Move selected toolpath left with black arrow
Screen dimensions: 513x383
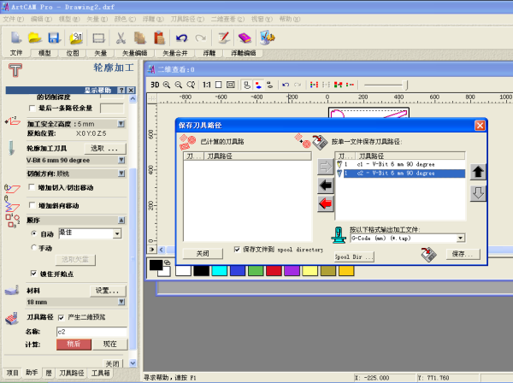[x=325, y=186]
